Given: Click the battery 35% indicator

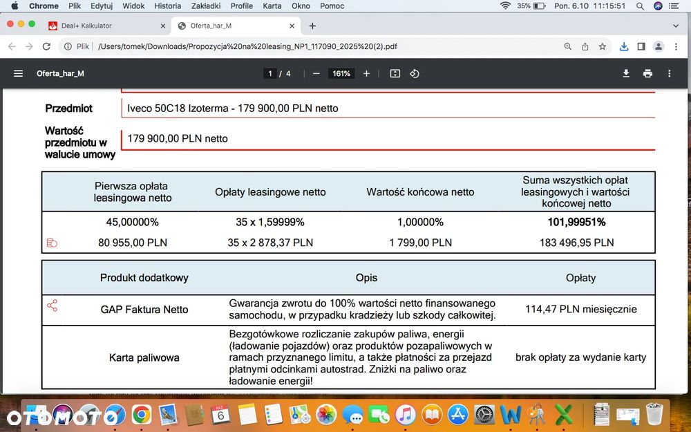Looking at the screenshot, I should [x=531, y=6].
